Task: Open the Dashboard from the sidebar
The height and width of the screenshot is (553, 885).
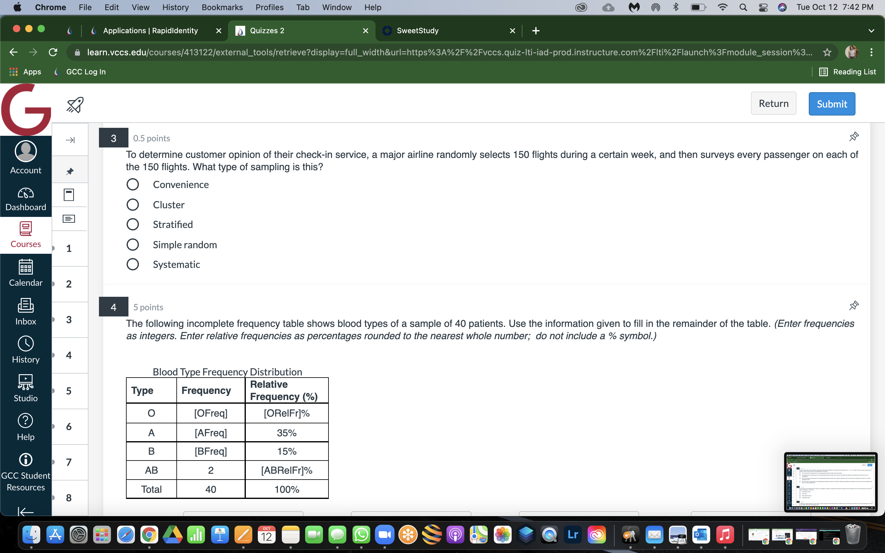Action: click(26, 198)
